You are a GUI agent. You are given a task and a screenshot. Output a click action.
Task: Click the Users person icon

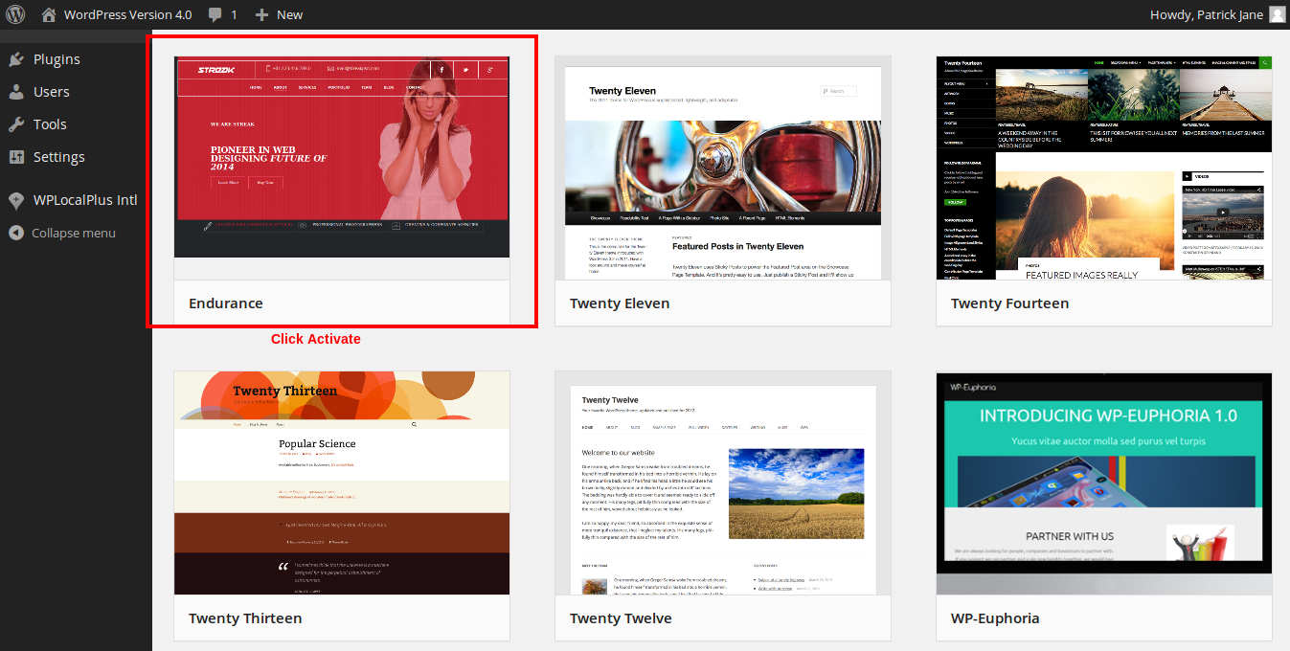tap(16, 92)
